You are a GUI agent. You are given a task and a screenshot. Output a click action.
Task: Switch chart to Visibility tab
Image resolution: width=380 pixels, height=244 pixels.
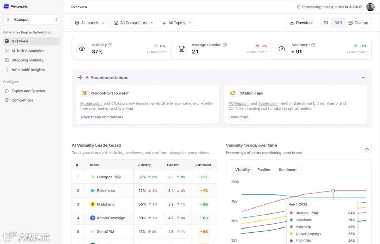[242, 170]
